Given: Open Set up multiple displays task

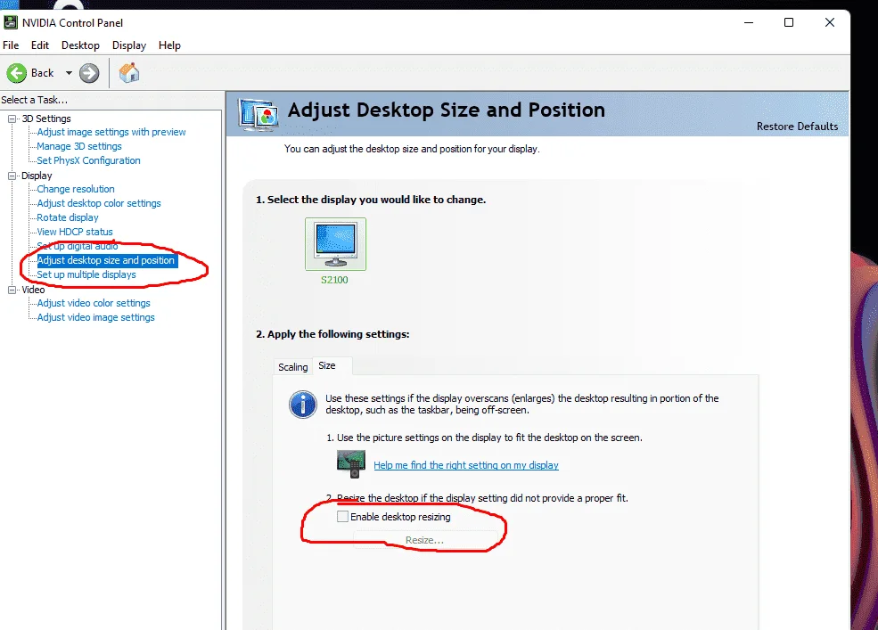Looking at the screenshot, I should tap(86, 275).
